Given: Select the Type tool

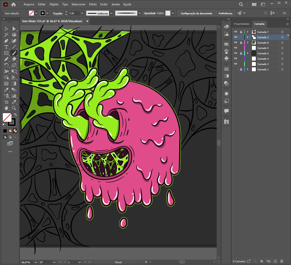Looking at the screenshot, I should pos(6,47).
